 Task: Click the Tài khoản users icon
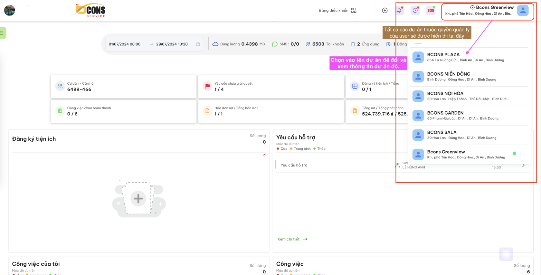(x=308, y=44)
